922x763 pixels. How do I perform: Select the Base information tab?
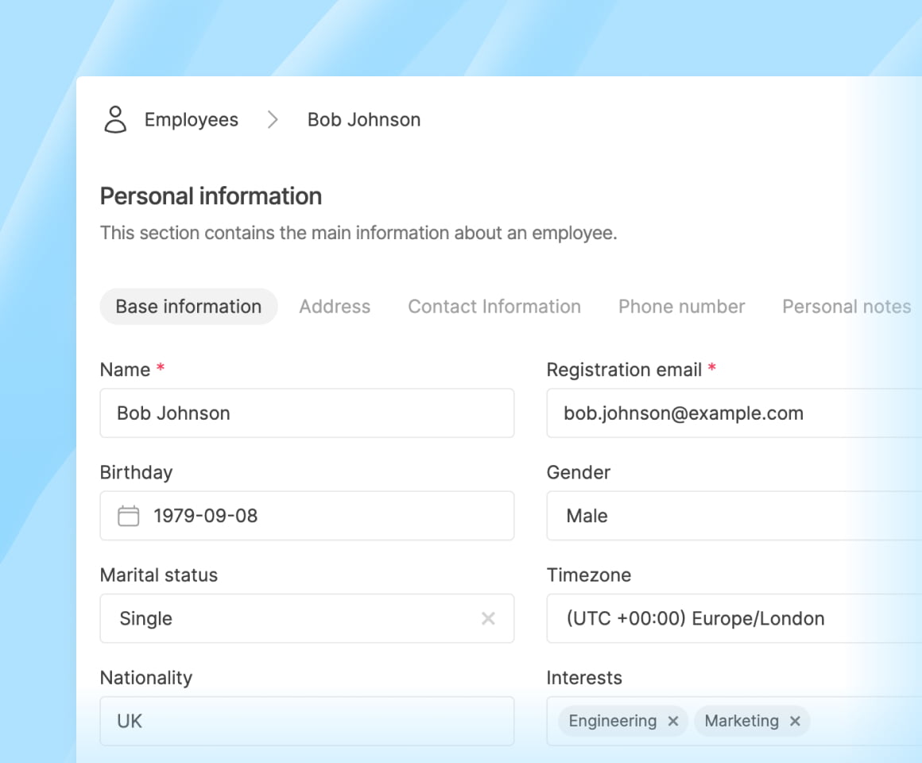pyautogui.click(x=188, y=307)
